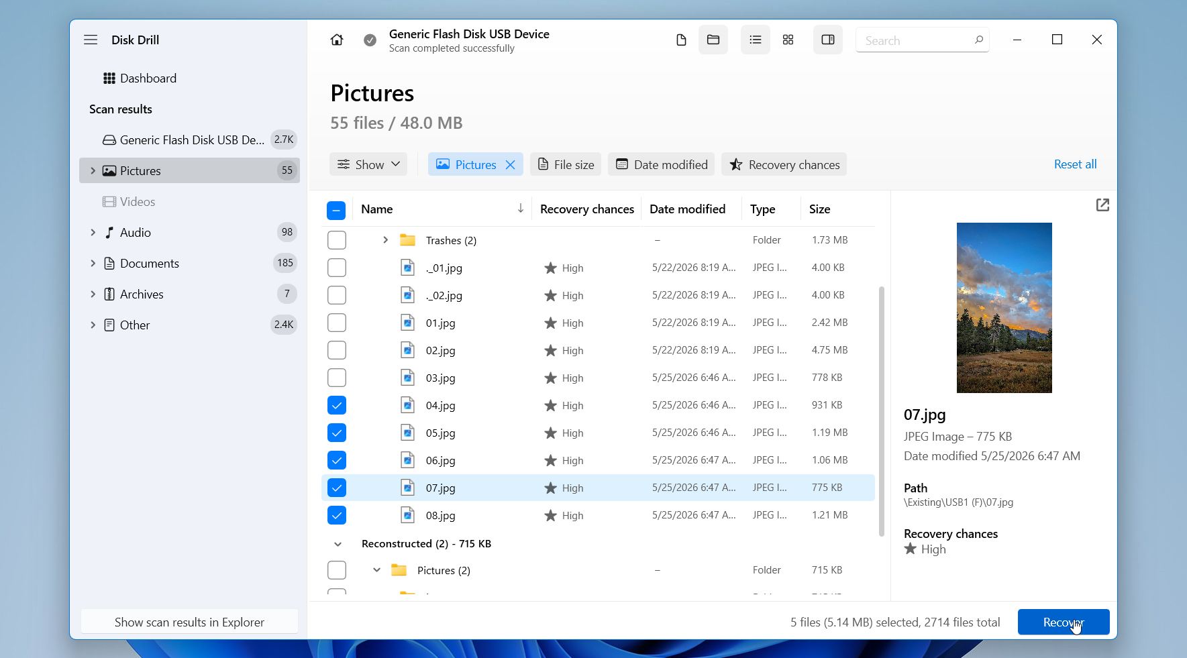Screen dimensions: 1187x658
Task: Select the Other category
Action: pos(189,325)
